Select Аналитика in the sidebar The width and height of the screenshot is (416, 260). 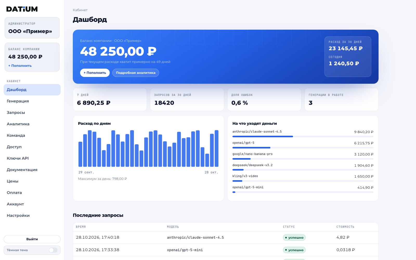pos(32,124)
